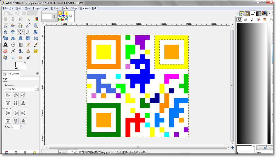Open the foreground colour swatch
The image size is (277, 158).
(19, 64)
